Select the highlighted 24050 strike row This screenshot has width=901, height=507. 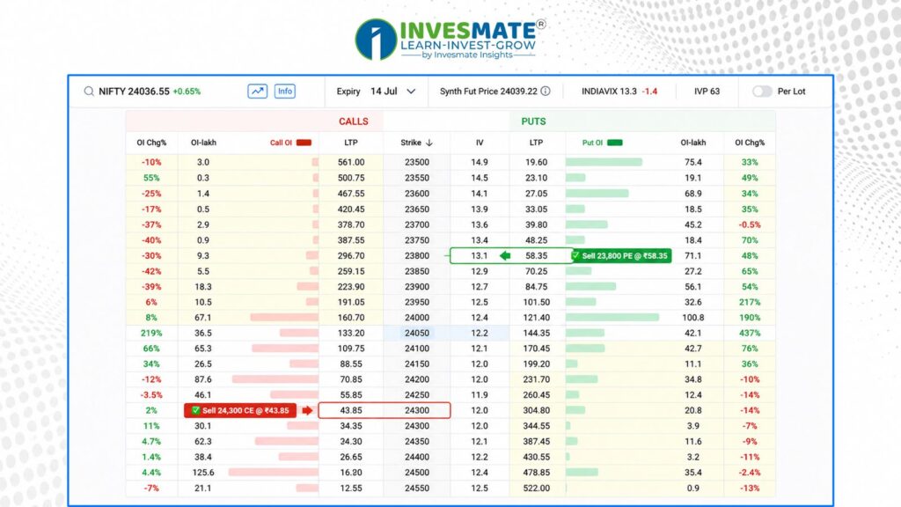pos(450,333)
